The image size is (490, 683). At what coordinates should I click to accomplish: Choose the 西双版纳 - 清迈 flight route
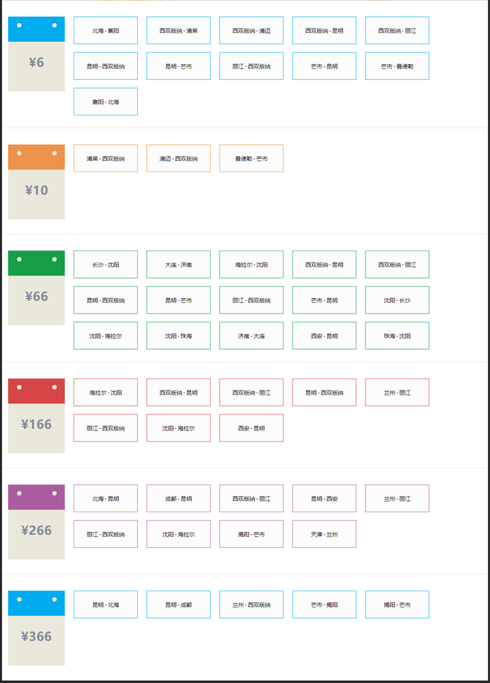coord(251,31)
